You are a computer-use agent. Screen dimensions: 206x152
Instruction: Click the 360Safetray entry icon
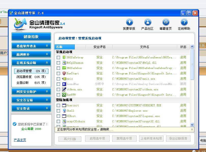(x=64, y=57)
